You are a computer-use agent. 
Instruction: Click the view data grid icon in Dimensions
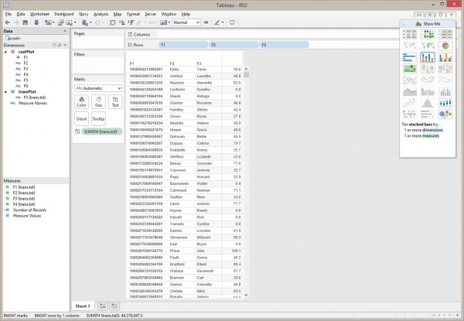(x=54, y=46)
